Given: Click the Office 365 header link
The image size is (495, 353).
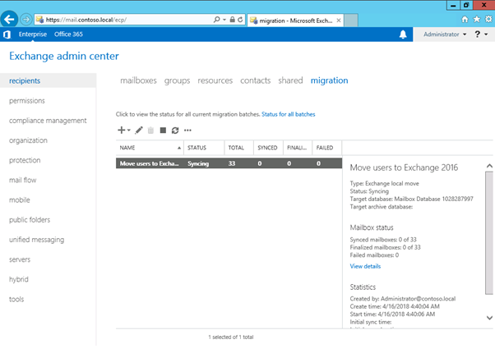Looking at the screenshot, I should pos(68,34).
